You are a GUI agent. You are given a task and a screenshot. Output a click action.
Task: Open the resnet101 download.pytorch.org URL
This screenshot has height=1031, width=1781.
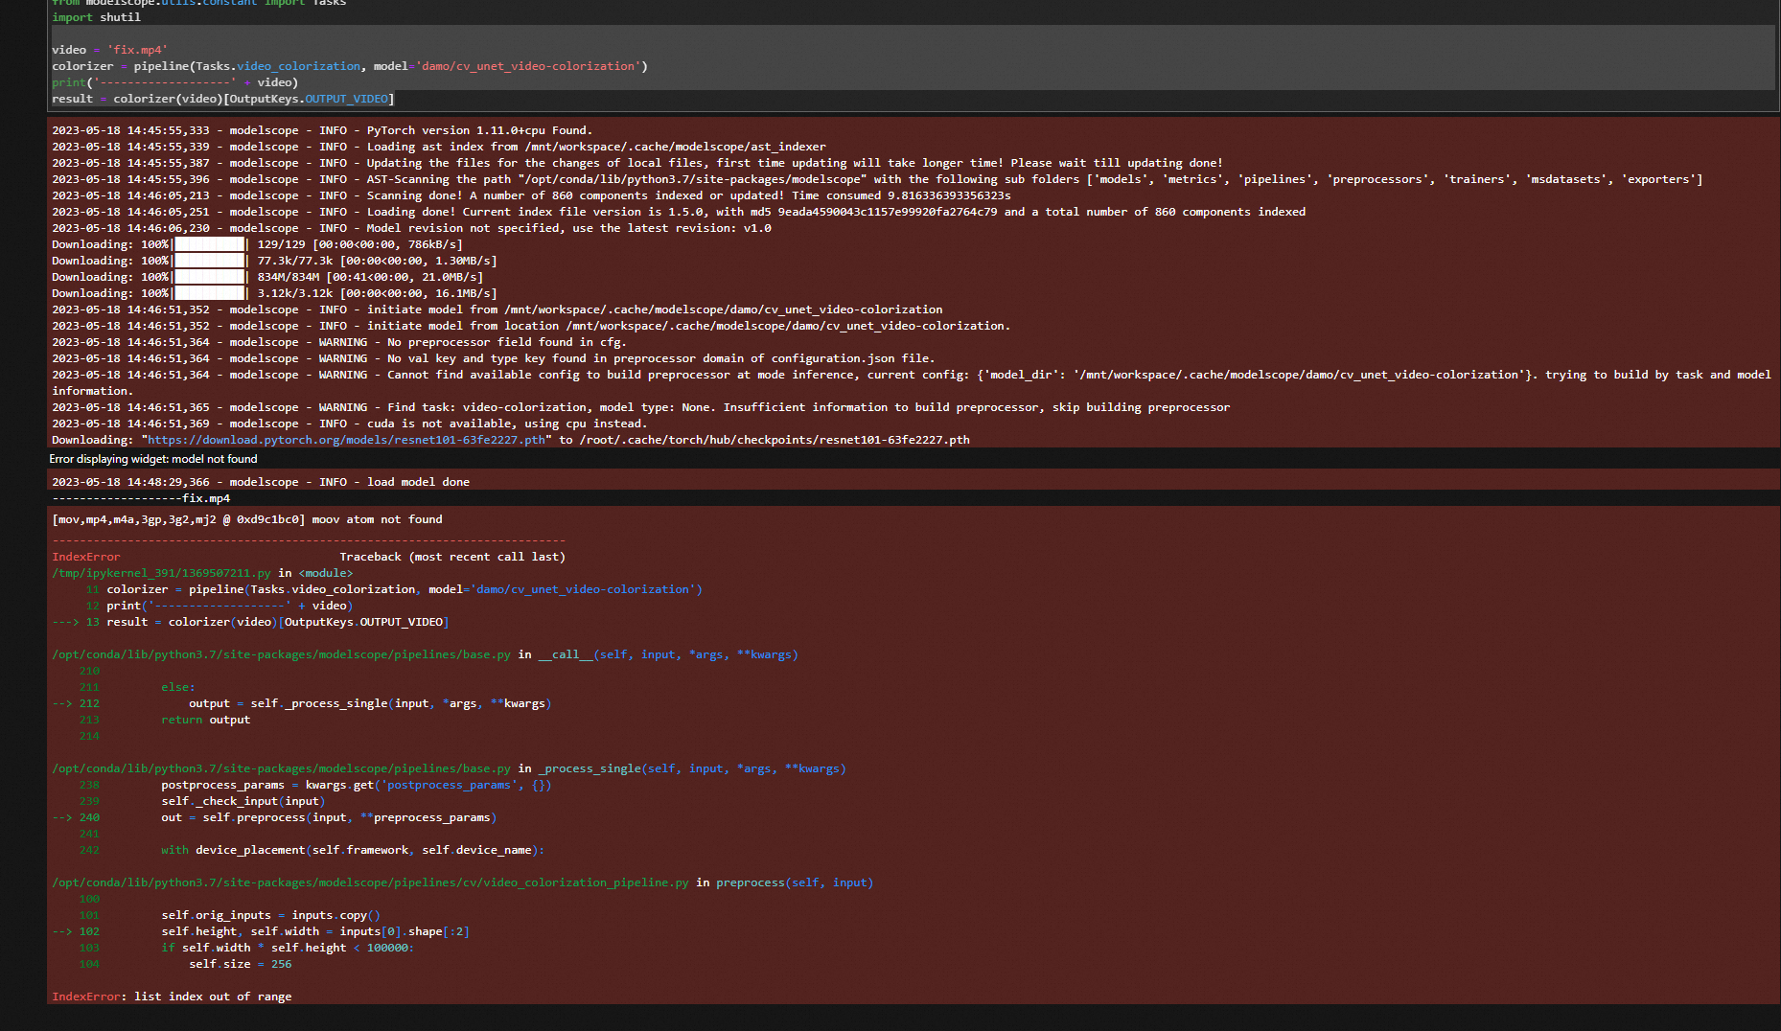click(346, 440)
